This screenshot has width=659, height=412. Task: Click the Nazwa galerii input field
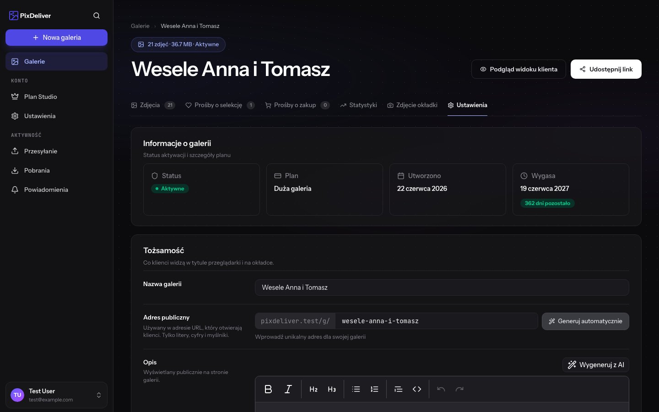point(442,287)
